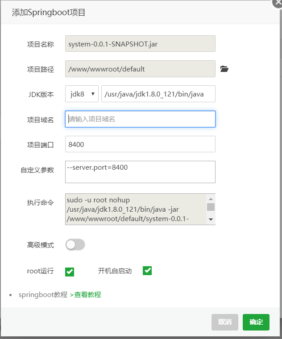Uncheck the root运行 checkbox
This screenshot has height=339, width=282.
tap(70, 272)
